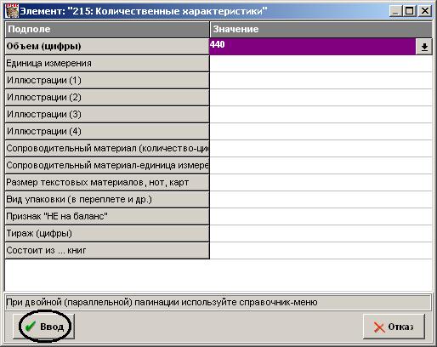Screen dimensions: 437x347
Task: Select the Размер текстовых материалов row
Action: (107, 183)
